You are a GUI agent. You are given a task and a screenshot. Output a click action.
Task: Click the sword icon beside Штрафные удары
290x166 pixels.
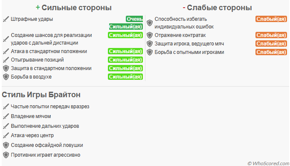pos(6,19)
